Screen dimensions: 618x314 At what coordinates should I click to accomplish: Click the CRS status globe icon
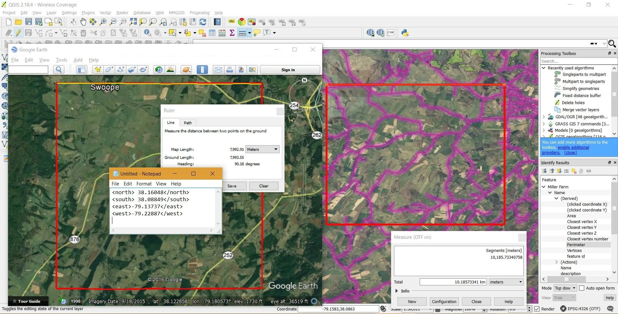[x=563, y=309]
